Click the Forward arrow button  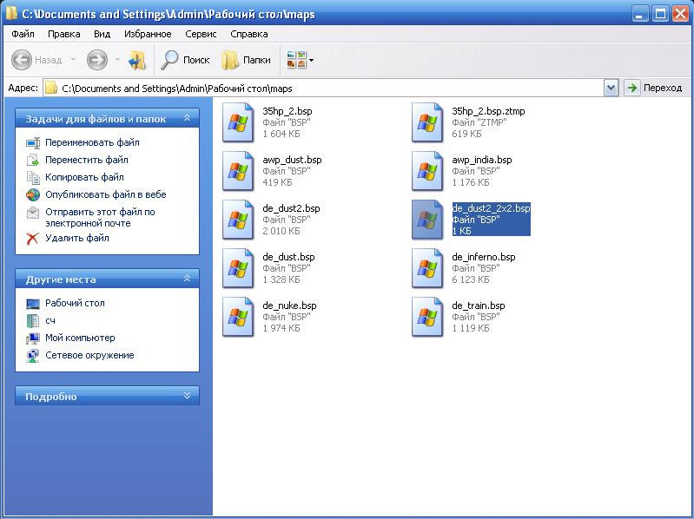point(97,60)
